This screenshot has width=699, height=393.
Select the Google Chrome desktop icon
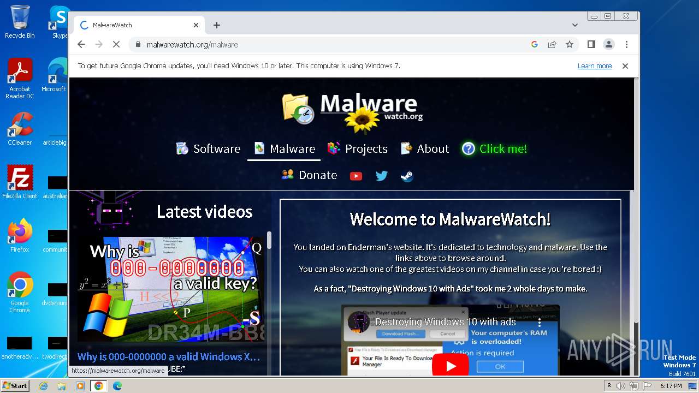tap(20, 293)
